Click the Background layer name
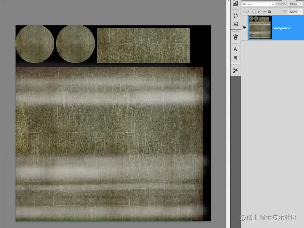The height and width of the screenshot is (228, 304). click(282, 28)
